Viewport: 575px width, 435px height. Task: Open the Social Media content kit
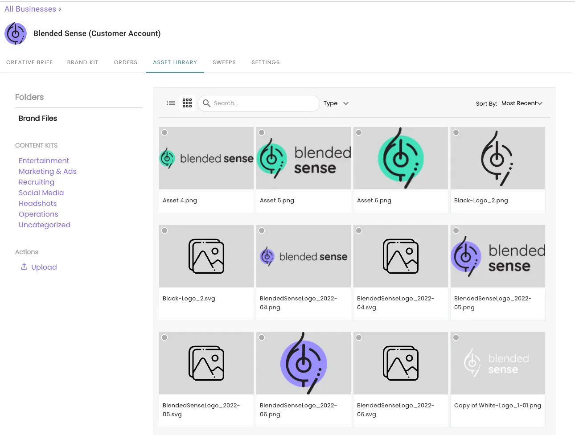(x=41, y=193)
